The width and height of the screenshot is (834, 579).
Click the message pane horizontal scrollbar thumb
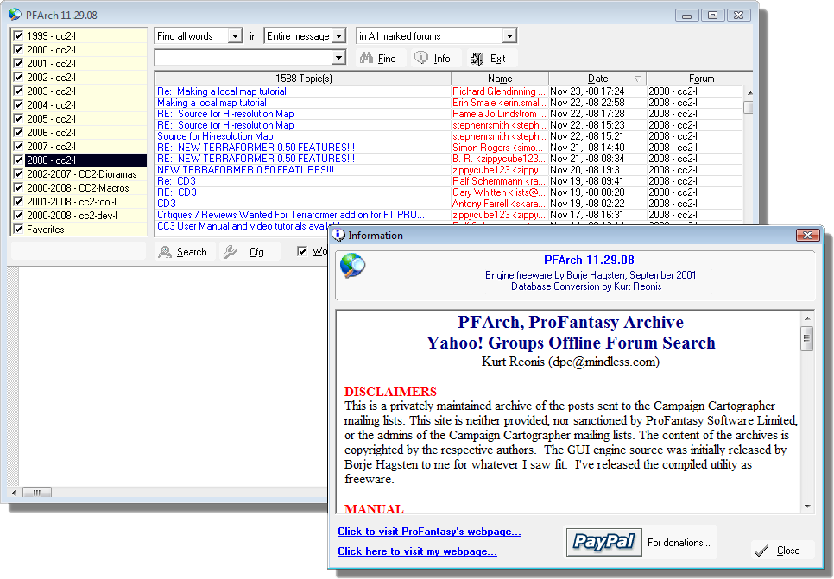click(x=37, y=493)
